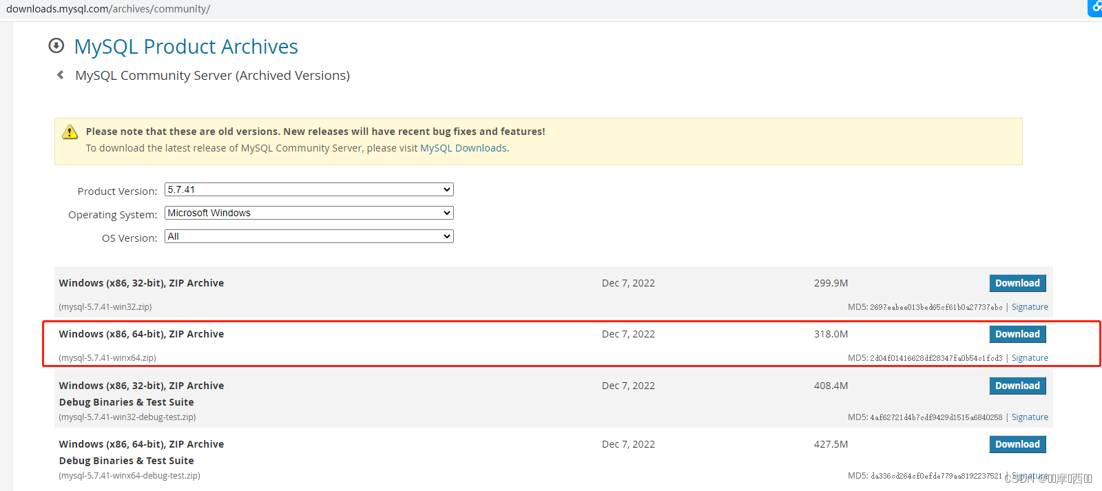The width and height of the screenshot is (1102, 491).
Task: Download the 32-bit Debug Binaries & Test Suite, 408.4M
Action: [1017, 386]
